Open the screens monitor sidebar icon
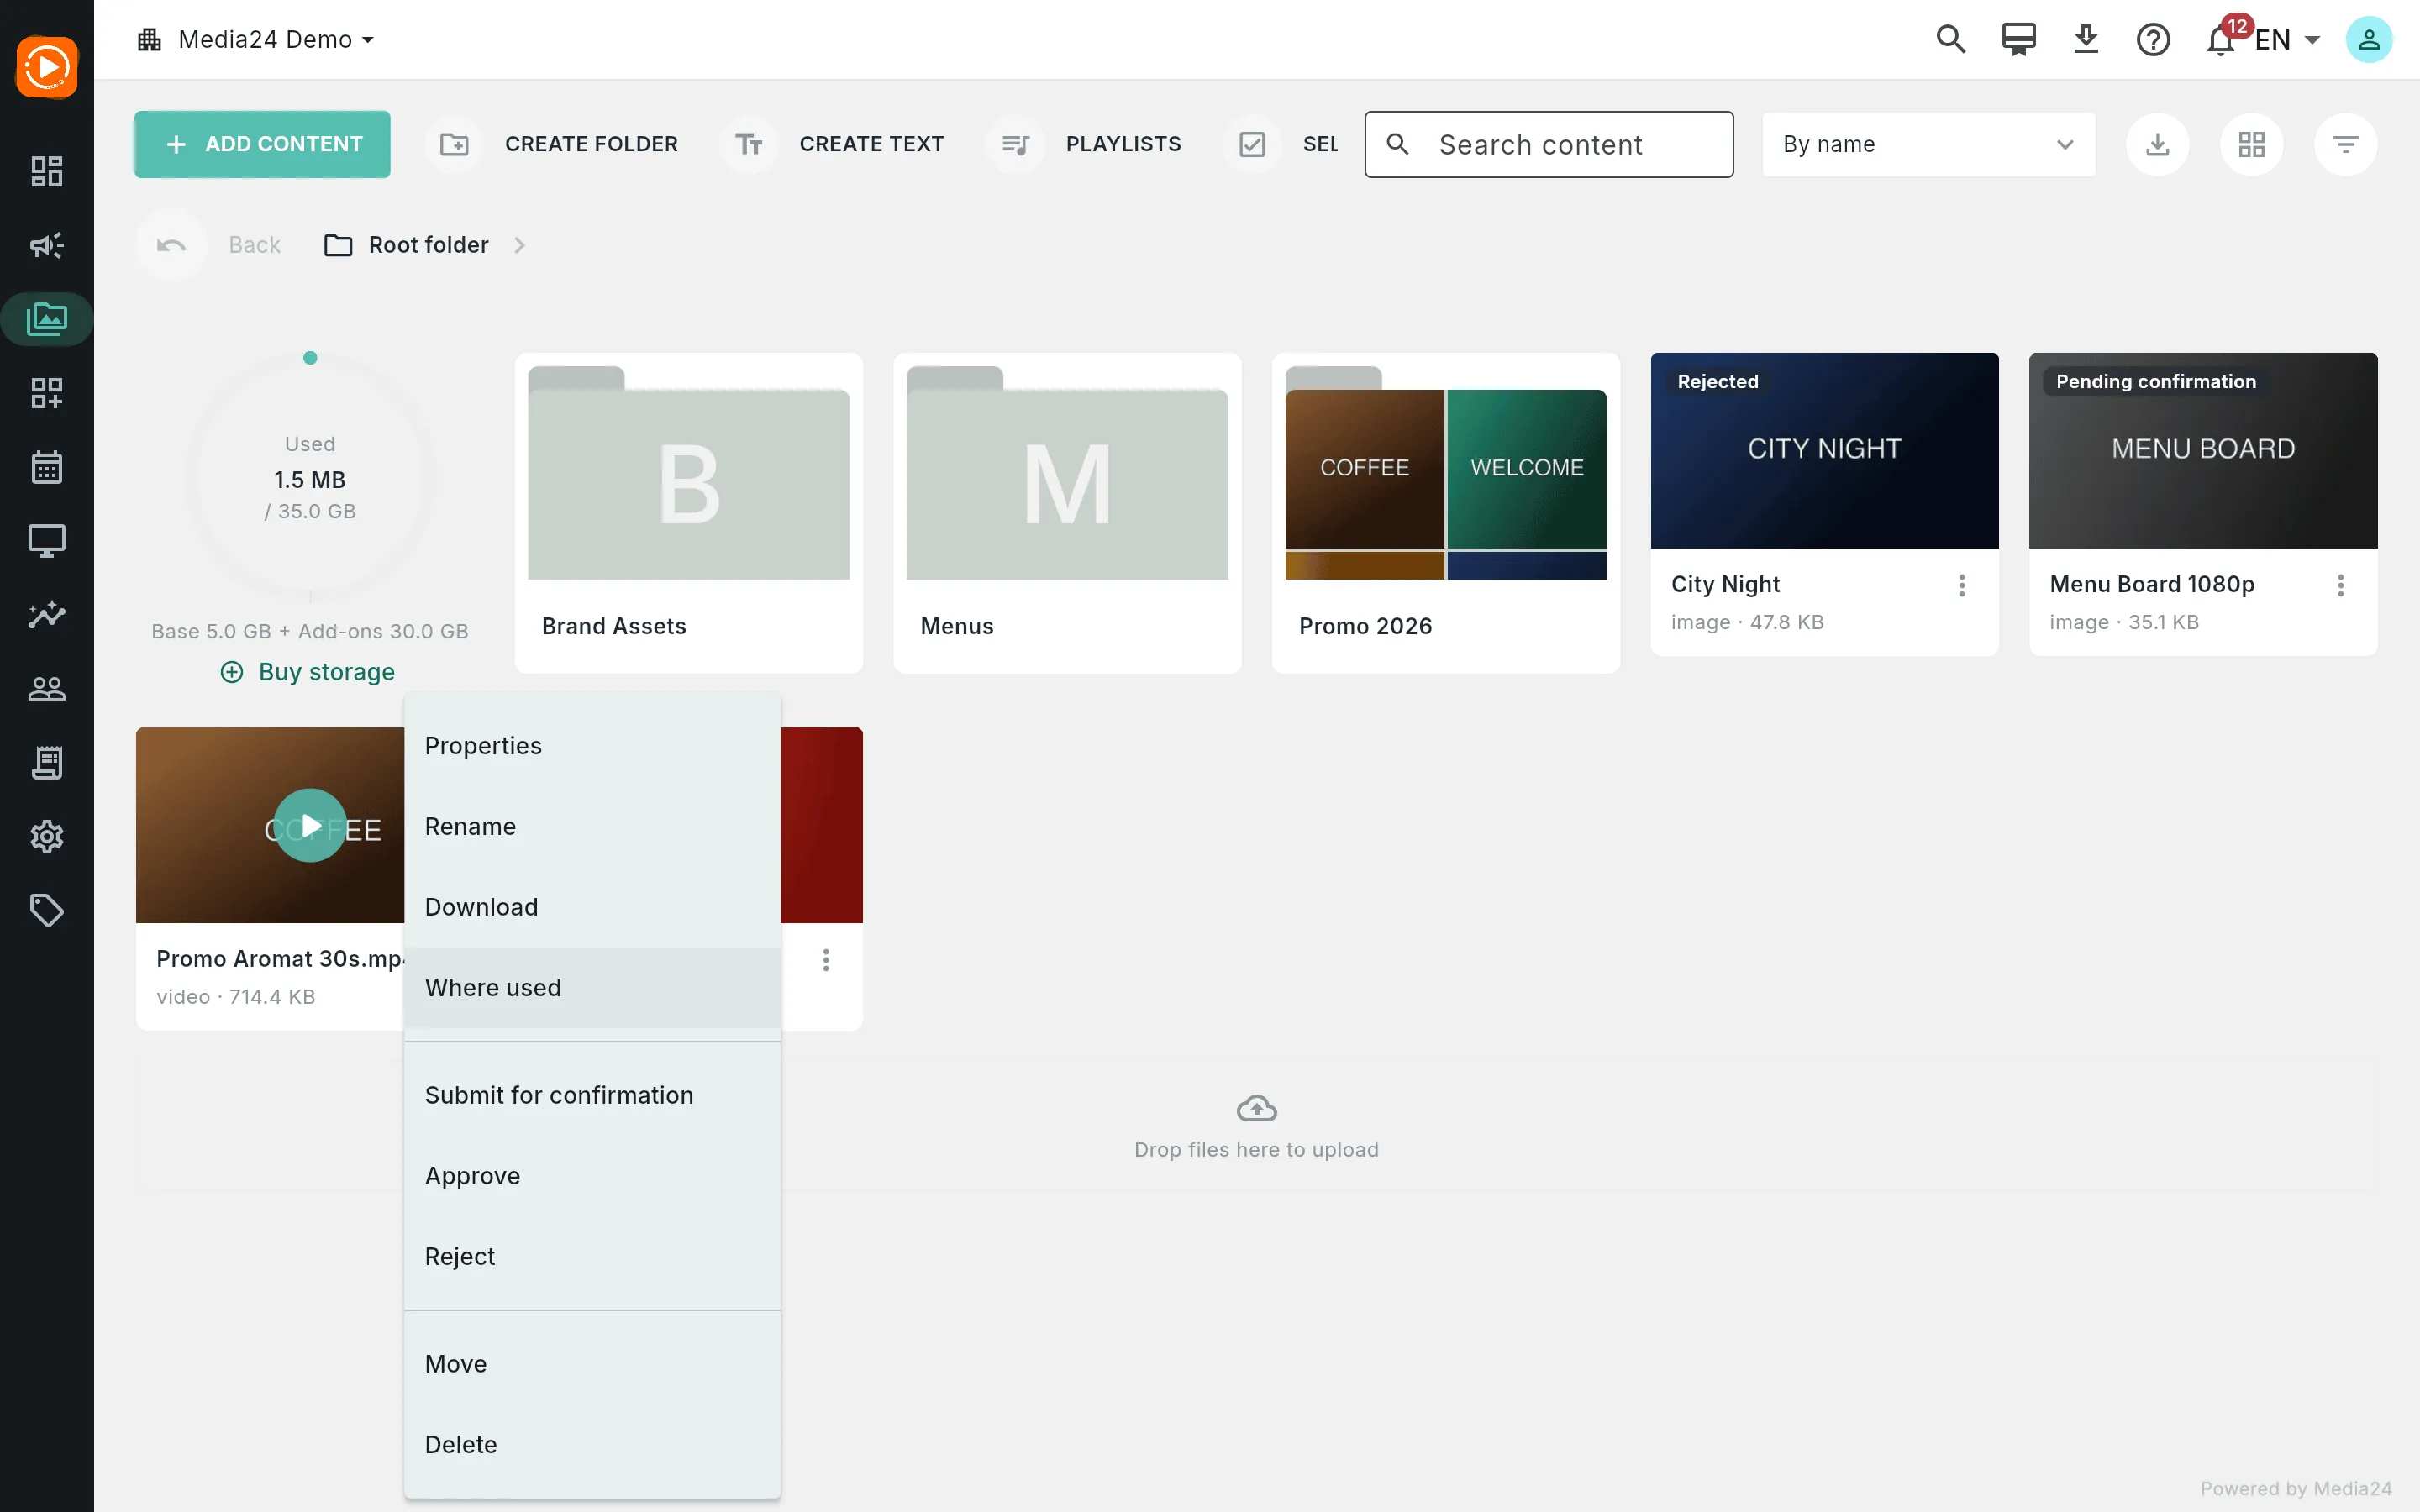This screenshot has height=1512, width=2420. click(46, 541)
